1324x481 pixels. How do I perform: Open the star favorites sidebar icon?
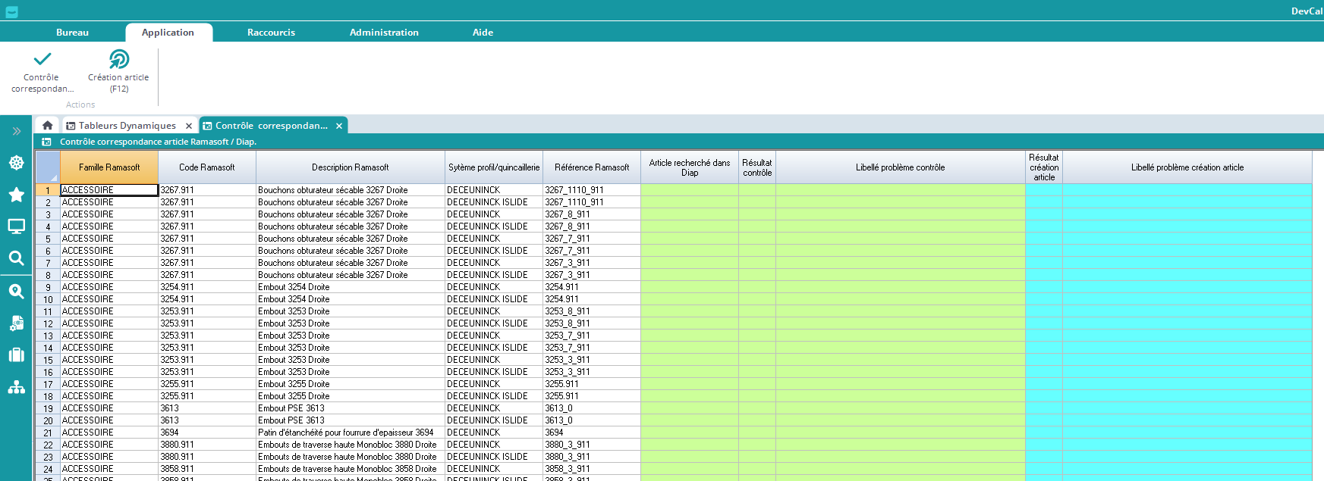[x=16, y=195]
